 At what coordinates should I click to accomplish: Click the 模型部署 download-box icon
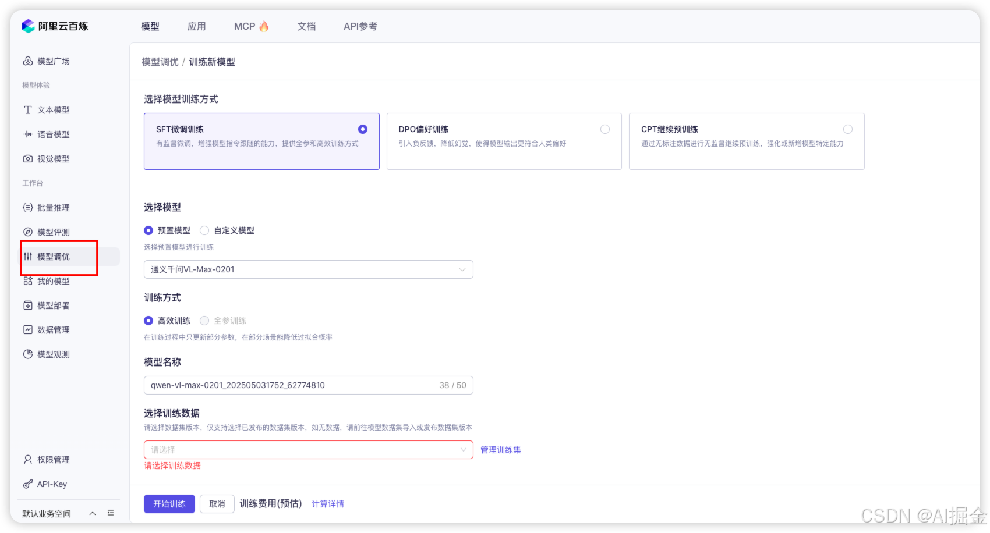28,305
